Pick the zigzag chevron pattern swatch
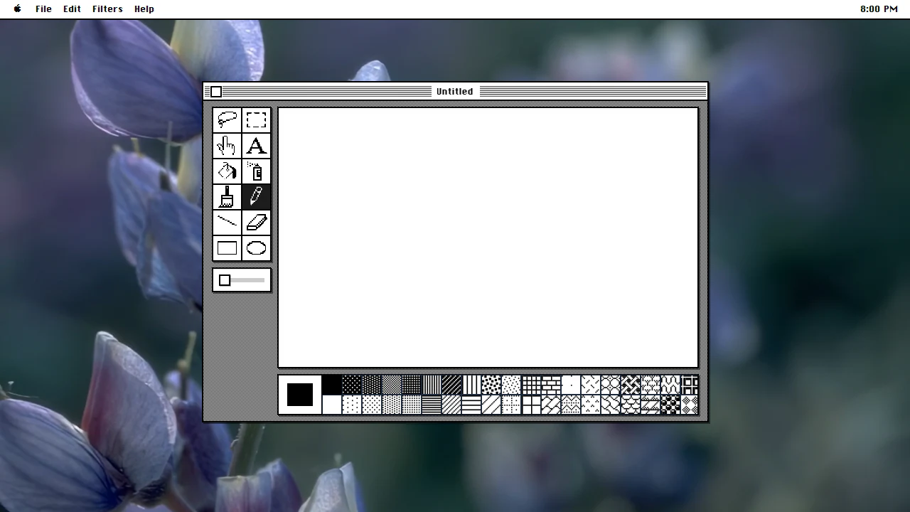This screenshot has width=910, height=512. [571, 405]
